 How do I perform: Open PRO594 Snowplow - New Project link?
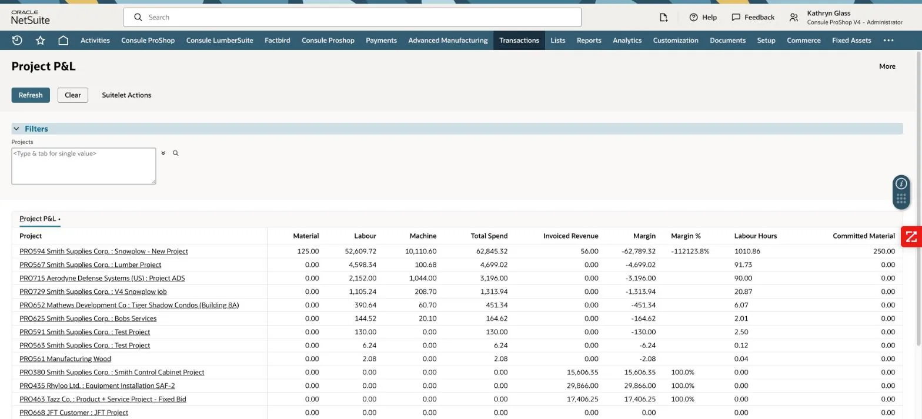(x=103, y=252)
